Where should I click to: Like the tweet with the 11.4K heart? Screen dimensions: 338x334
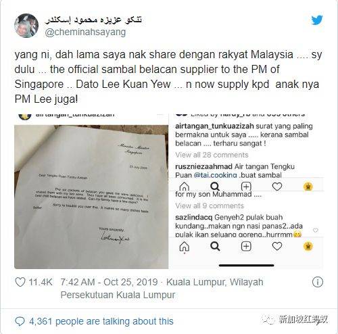pyautogui.click(x=20, y=282)
